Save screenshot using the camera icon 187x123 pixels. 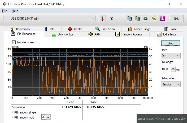[x=145, y=19]
